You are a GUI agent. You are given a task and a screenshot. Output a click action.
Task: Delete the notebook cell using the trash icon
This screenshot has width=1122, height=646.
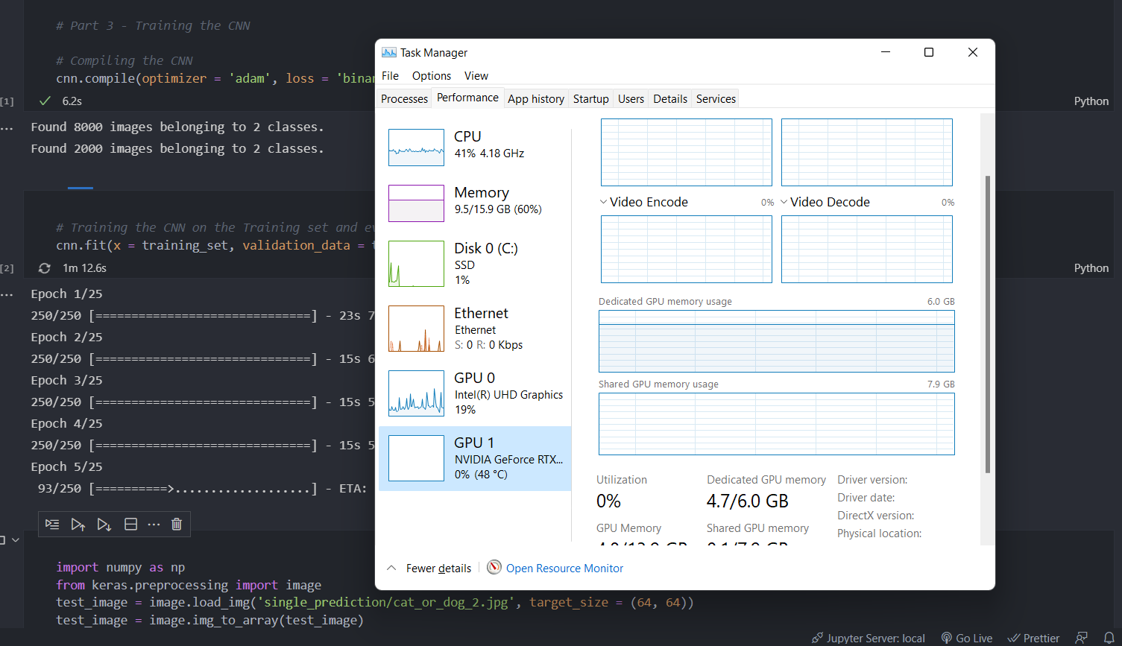[x=176, y=524]
